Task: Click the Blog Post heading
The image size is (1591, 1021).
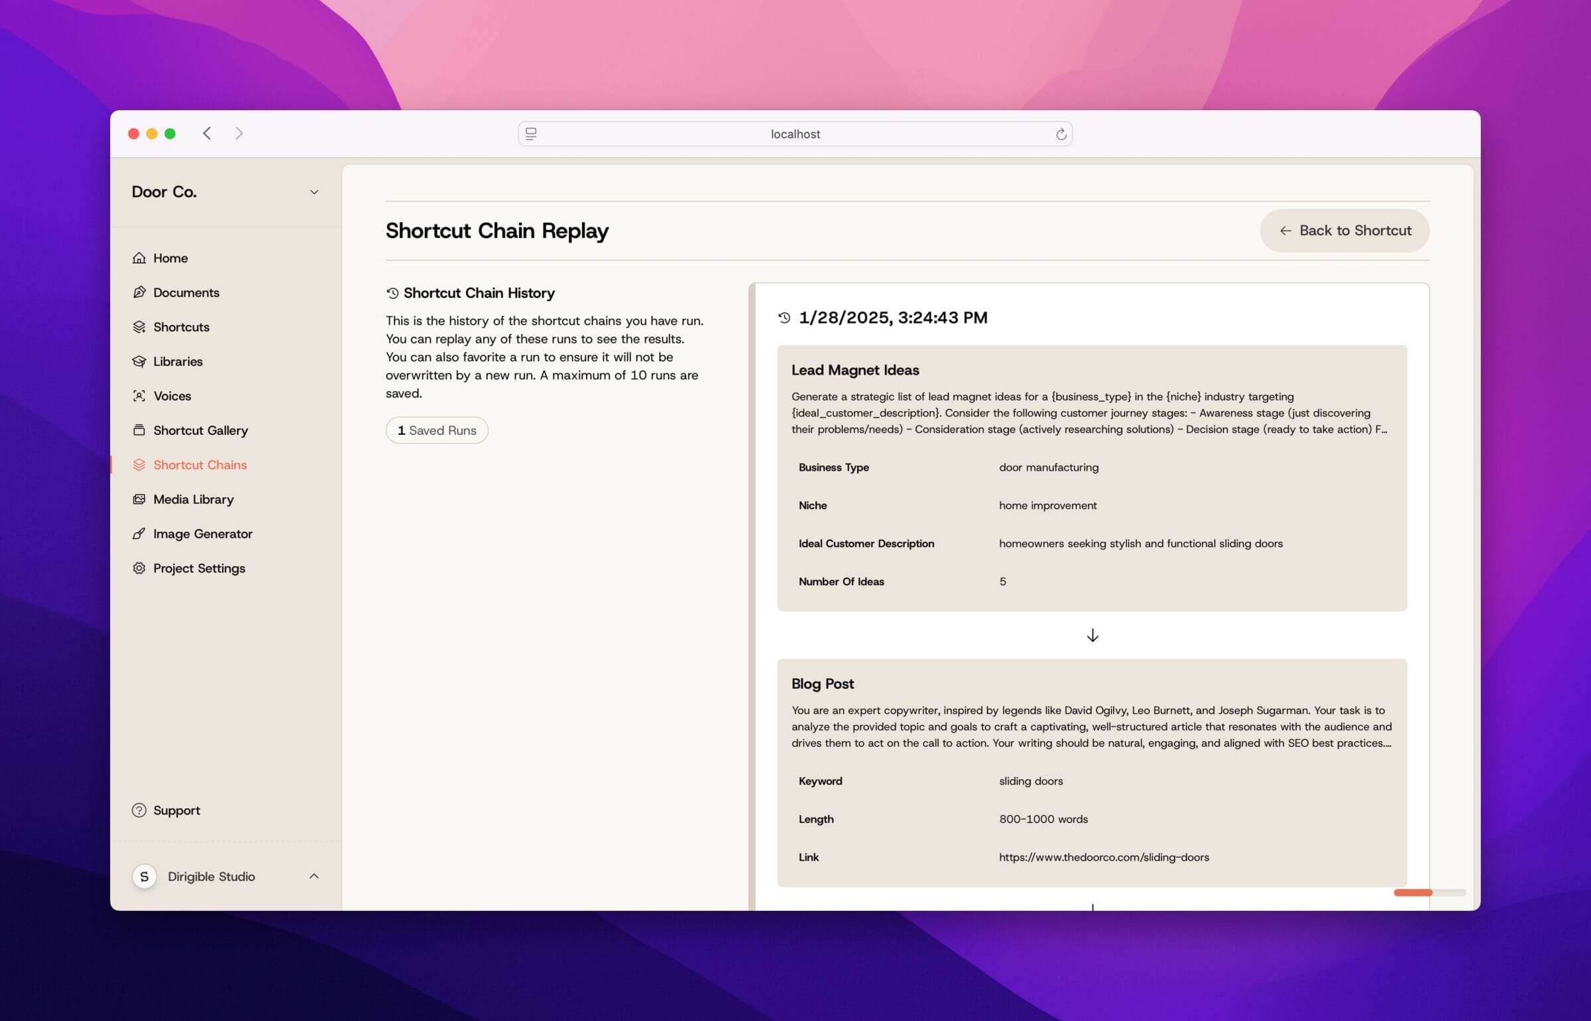Action: point(822,684)
